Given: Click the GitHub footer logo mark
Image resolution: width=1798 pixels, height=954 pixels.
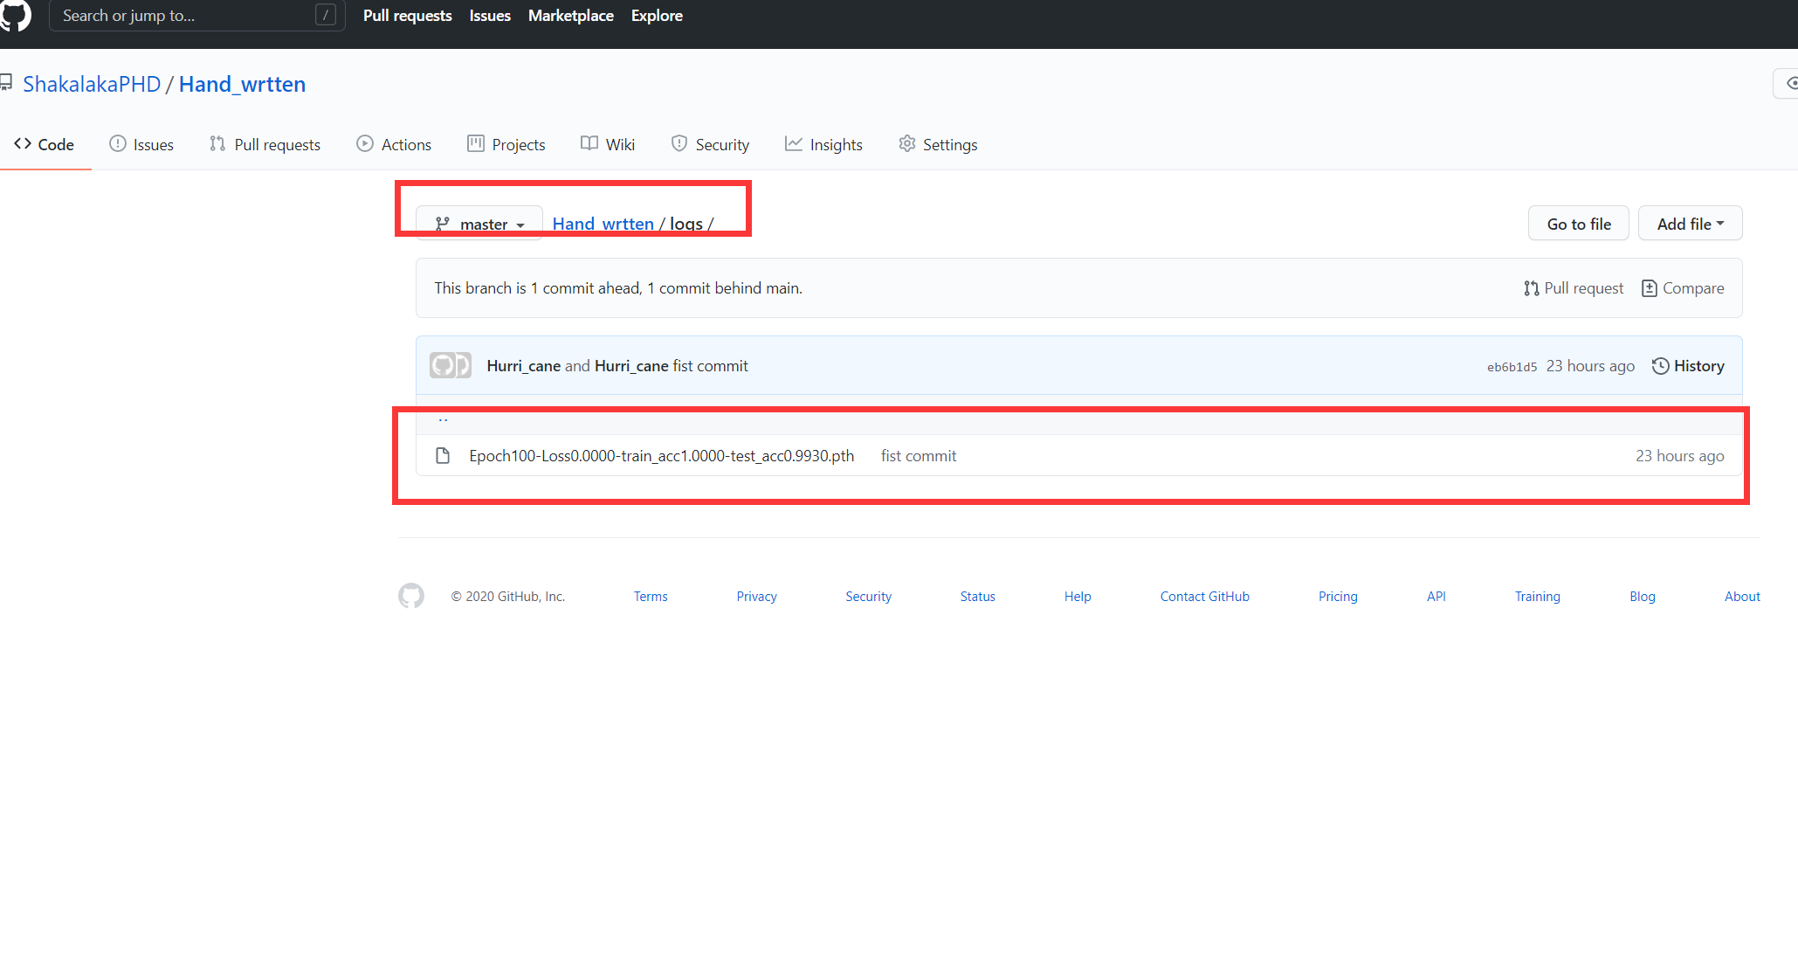Looking at the screenshot, I should [411, 596].
